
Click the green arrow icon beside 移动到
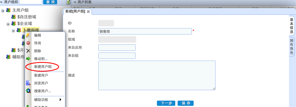[28, 59]
